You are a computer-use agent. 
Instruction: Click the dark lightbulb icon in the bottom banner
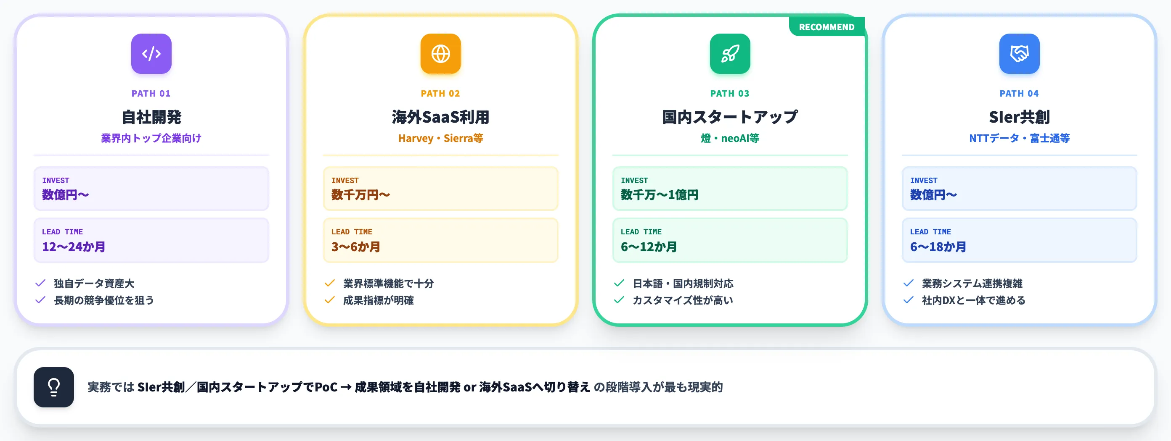[x=54, y=387]
